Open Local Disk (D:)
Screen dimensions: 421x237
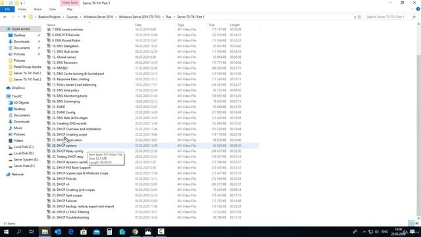coord(24,153)
